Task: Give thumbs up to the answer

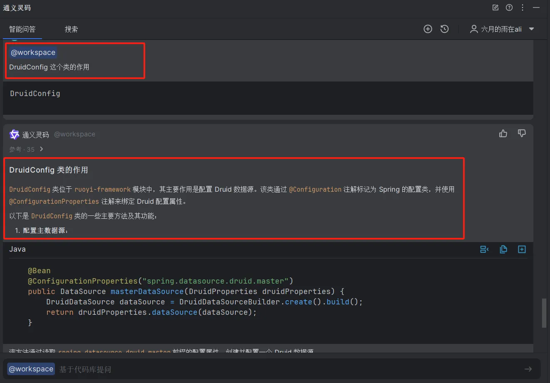Action: point(503,133)
